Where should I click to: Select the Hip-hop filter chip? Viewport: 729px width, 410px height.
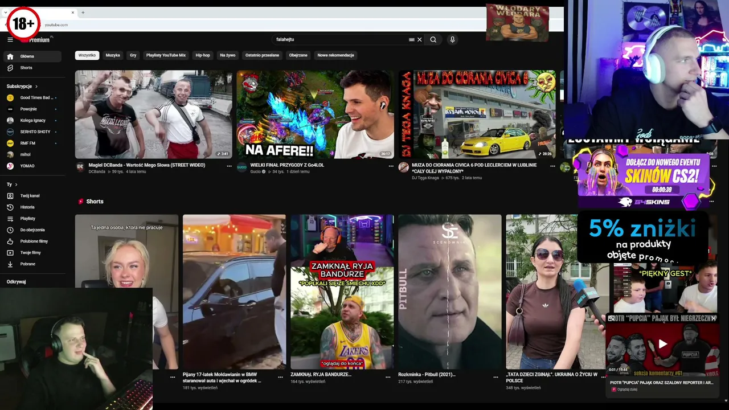pyautogui.click(x=203, y=55)
